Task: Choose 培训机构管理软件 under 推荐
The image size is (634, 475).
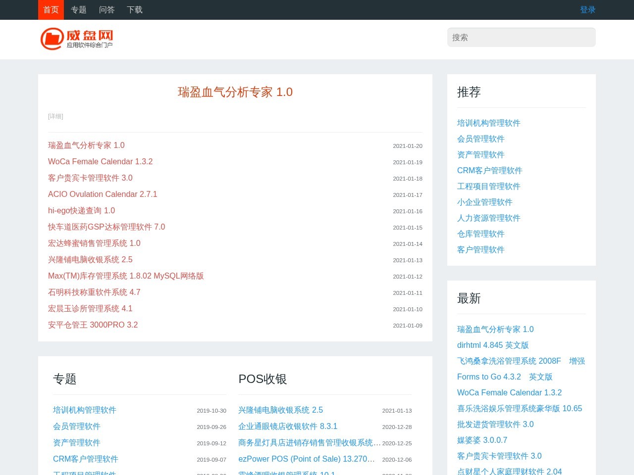Action: point(488,123)
